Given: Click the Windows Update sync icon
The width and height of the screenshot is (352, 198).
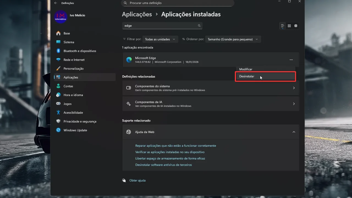Looking at the screenshot, I should (58, 130).
